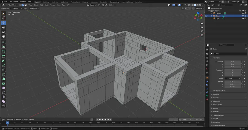Switch perspective/orthographic with the grid icon

point(202,35)
